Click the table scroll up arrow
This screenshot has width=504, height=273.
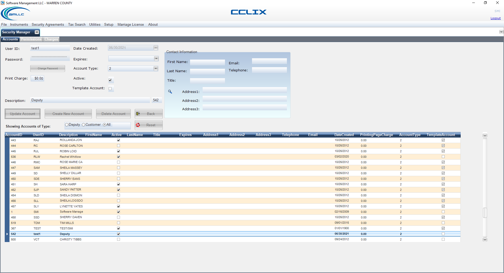coord(485,135)
